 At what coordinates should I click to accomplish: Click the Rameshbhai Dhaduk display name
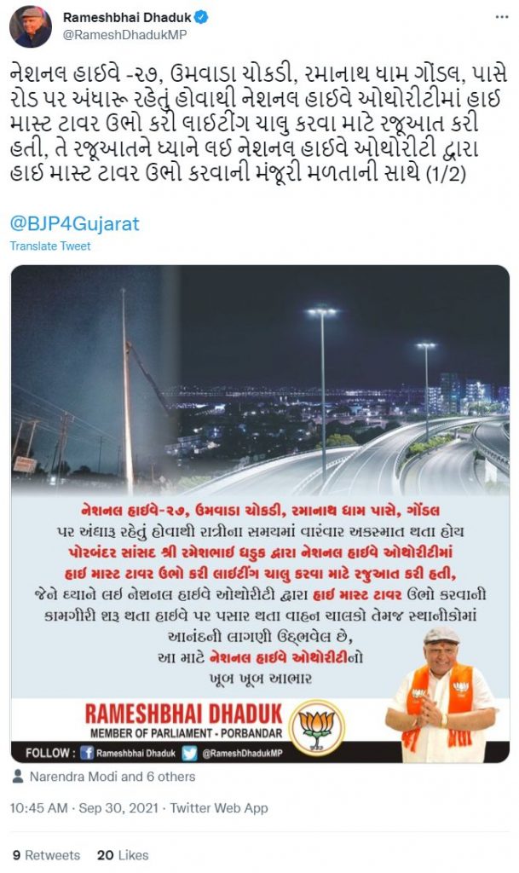(x=127, y=17)
